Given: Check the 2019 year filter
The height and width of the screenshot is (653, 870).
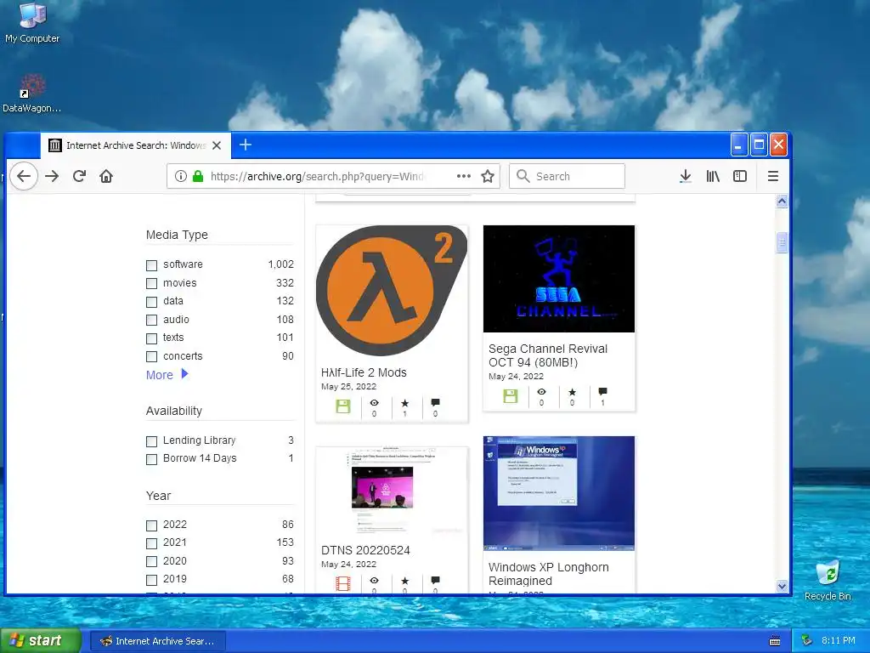Looking at the screenshot, I should [x=151, y=580].
